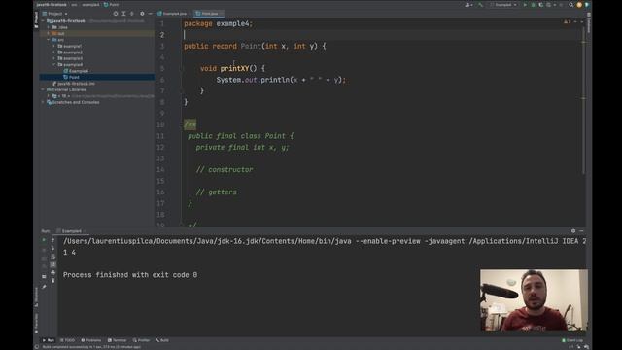Open the Run tool window tab
Screen dimensions: 622x350
(48, 340)
